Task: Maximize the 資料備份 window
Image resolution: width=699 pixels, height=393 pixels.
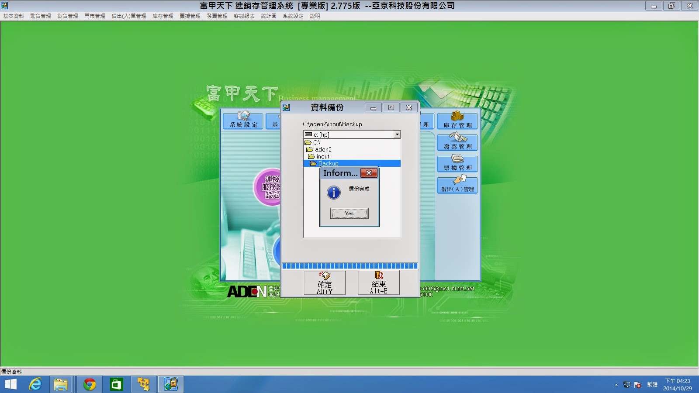Action: click(391, 107)
